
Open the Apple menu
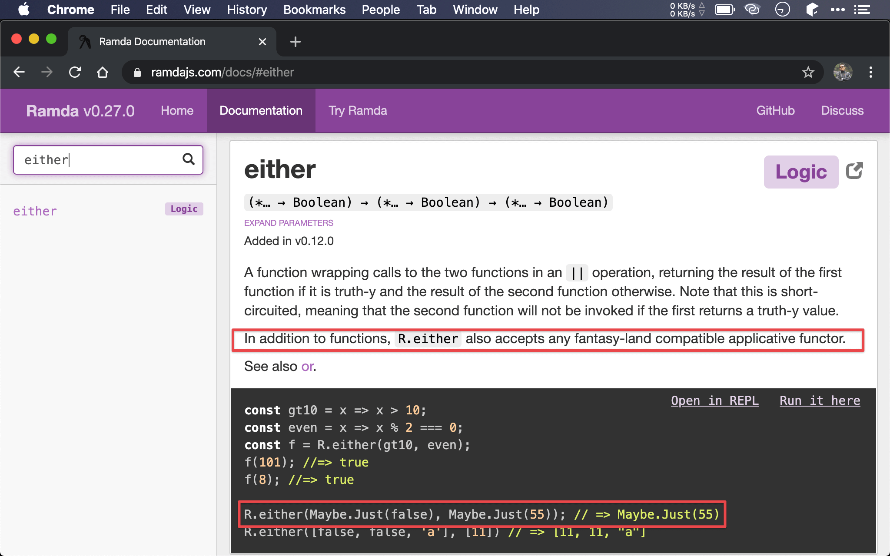(24, 9)
